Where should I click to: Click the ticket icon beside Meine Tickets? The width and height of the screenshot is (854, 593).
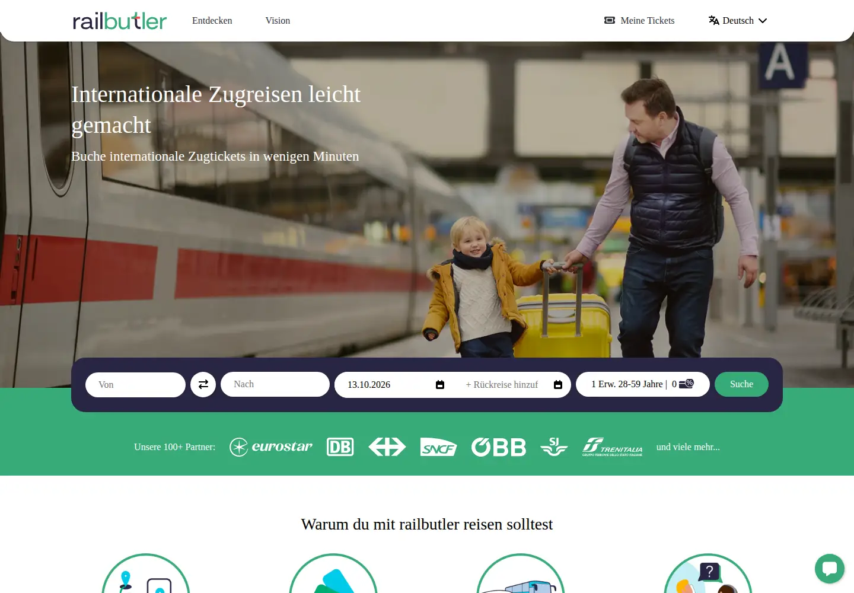tap(610, 20)
